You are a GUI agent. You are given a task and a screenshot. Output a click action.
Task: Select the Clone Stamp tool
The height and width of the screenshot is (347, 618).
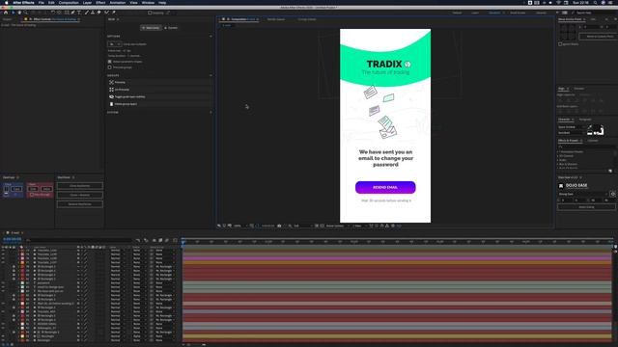93,13
